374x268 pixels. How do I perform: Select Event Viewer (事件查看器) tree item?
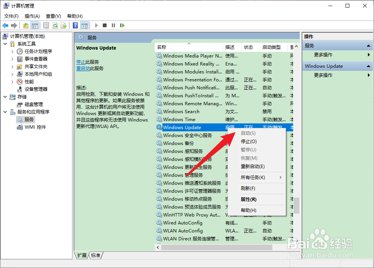tap(36, 59)
